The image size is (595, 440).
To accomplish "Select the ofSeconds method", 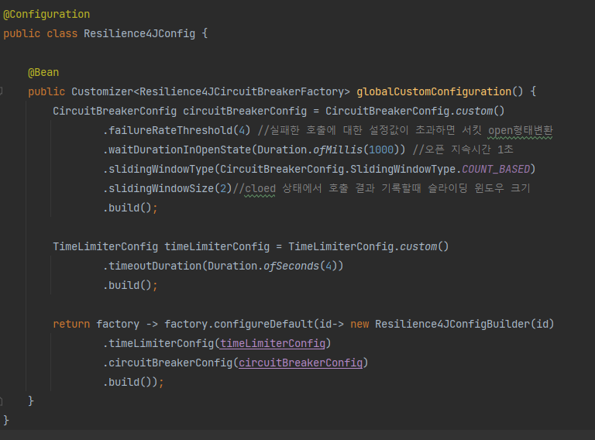I will (x=291, y=266).
